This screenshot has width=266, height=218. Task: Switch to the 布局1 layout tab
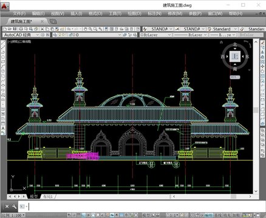click(x=48, y=196)
